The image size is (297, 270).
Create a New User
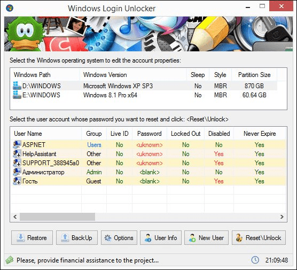pyautogui.click(x=207, y=238)
